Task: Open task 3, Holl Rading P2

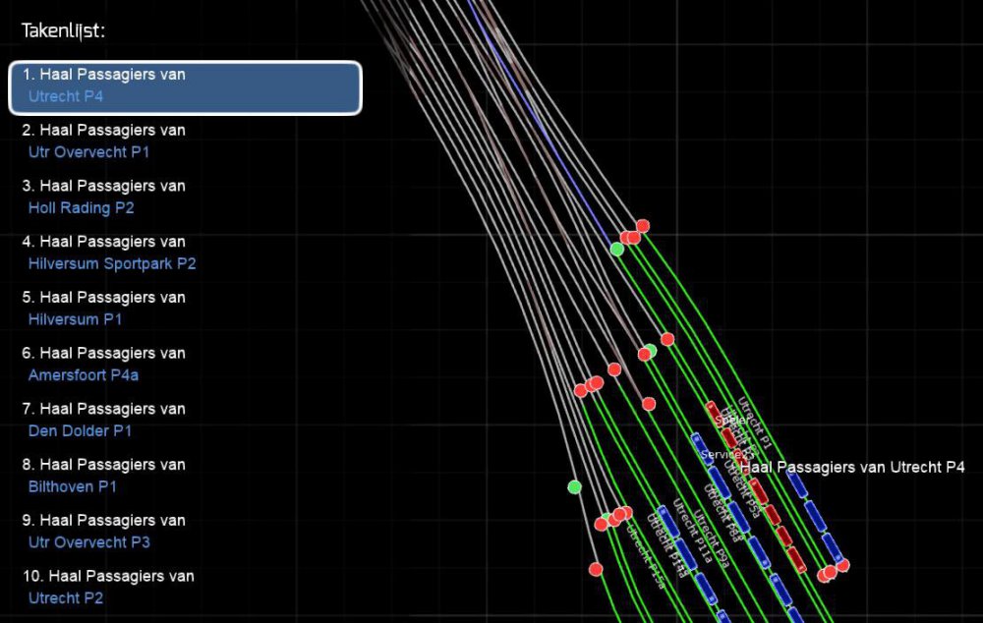Action: click(82, 208)
